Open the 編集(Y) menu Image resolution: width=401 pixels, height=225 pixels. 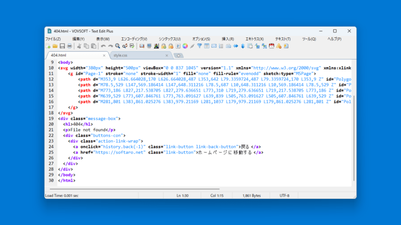point(78,39)
